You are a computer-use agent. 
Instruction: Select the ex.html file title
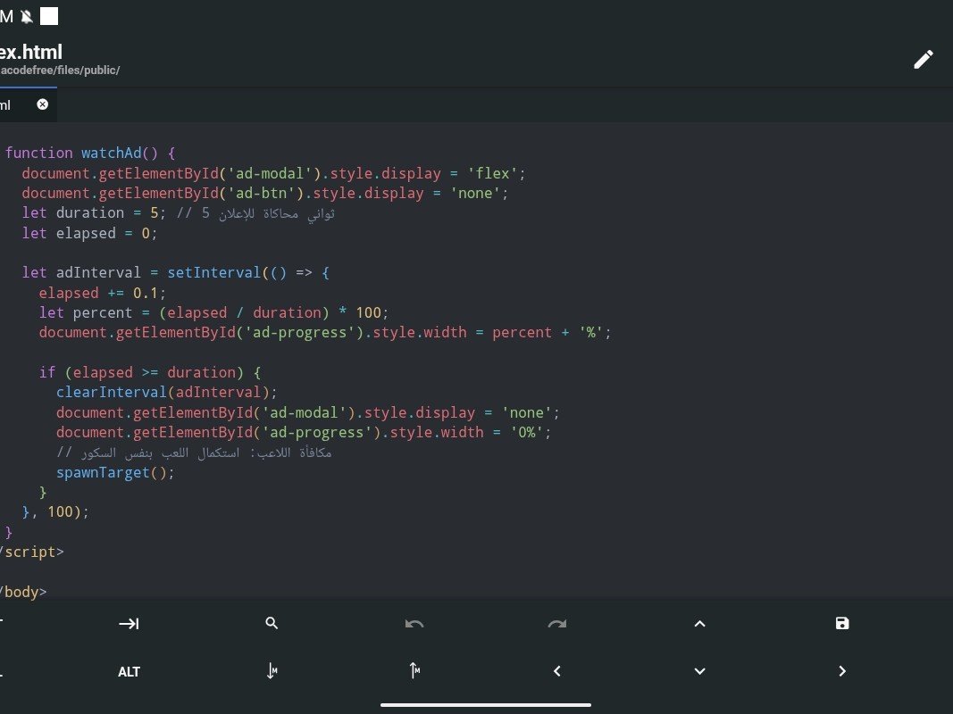[x=31, y=53]
